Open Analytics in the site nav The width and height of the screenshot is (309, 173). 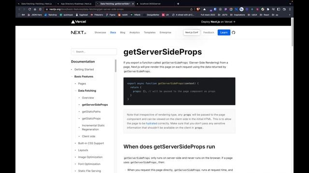pos(134,33)
